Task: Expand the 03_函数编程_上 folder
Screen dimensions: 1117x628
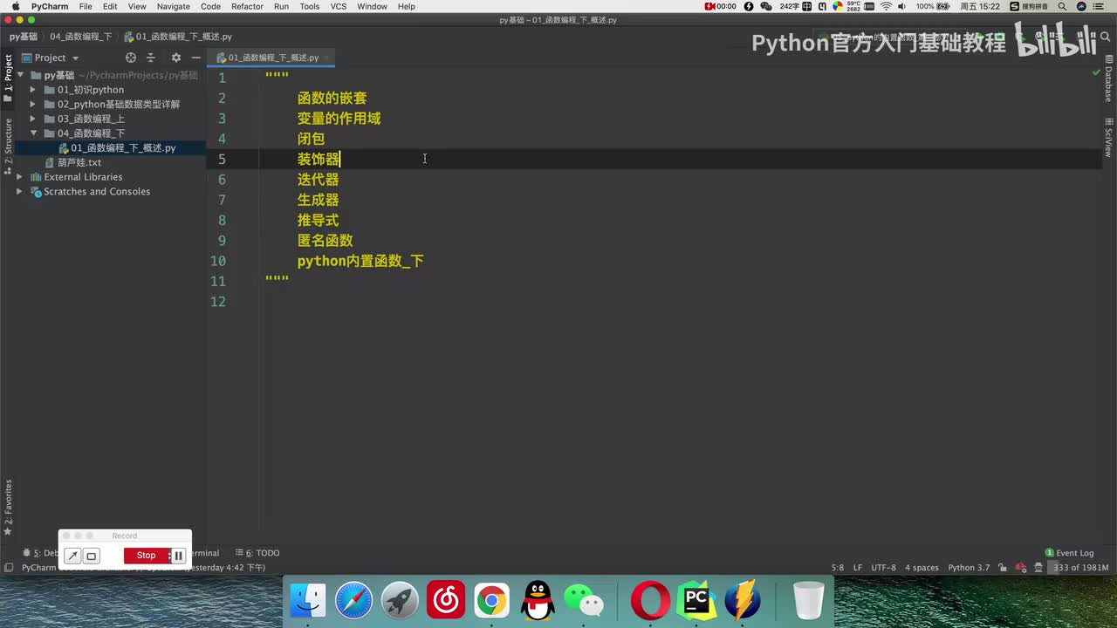Action: [x=33, y=119]
